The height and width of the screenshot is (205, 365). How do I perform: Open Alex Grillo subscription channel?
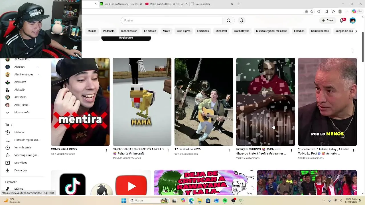click(x=23, y=97)
